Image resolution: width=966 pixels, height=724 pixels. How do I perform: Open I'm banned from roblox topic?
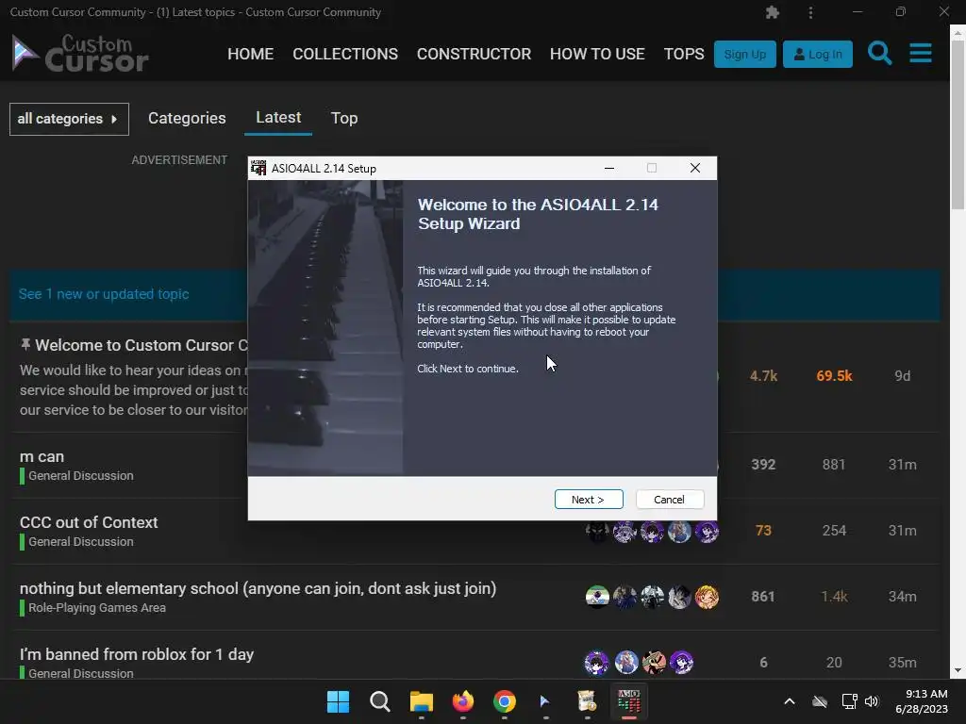pyautogui.click(x=137, y=654)
